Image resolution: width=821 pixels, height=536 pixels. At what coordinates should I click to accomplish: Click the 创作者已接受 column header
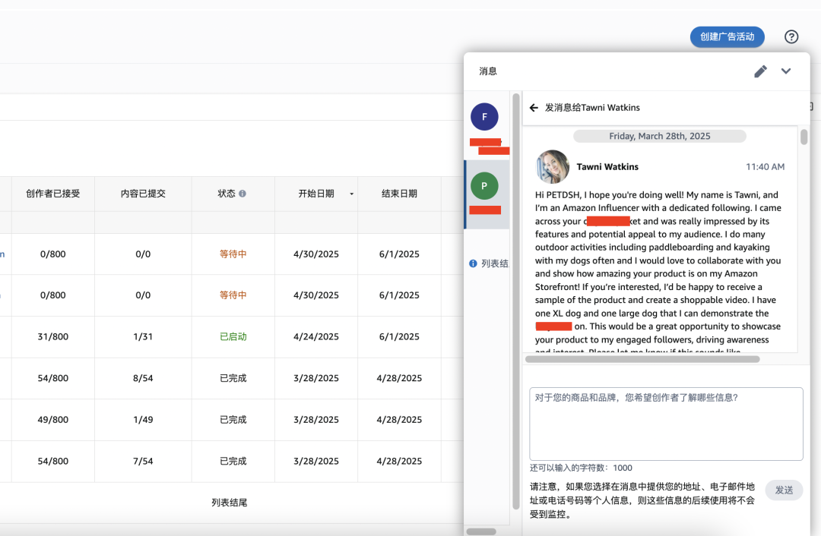click(53, 194)
